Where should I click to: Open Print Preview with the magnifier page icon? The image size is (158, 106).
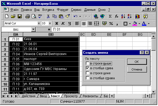(34, 16)
